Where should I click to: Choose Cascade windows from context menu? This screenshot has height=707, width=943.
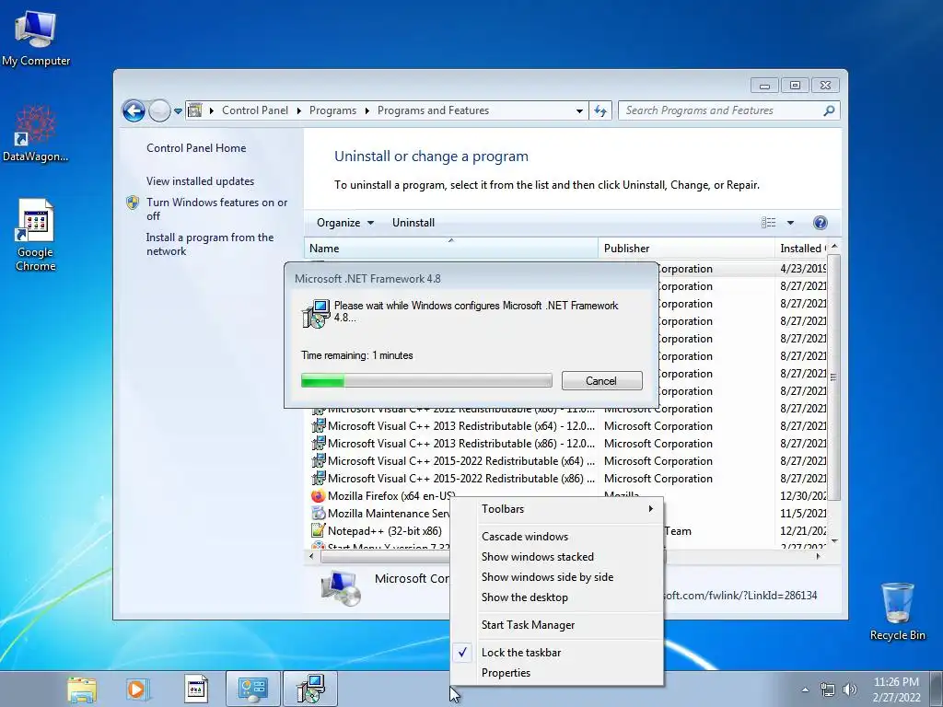pos(557,537)
